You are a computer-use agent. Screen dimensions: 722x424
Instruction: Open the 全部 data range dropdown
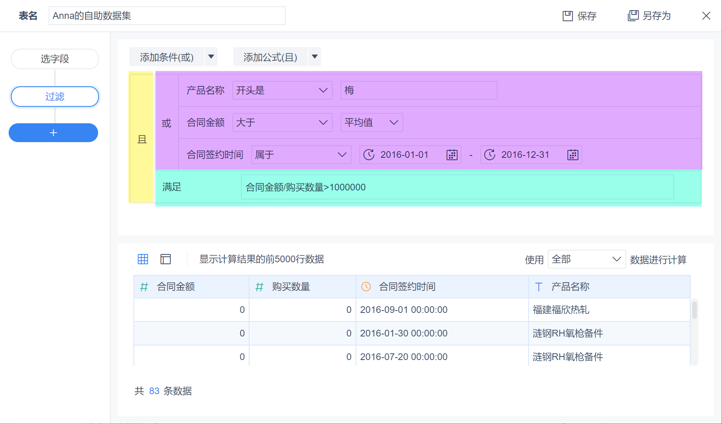(587, 259)
